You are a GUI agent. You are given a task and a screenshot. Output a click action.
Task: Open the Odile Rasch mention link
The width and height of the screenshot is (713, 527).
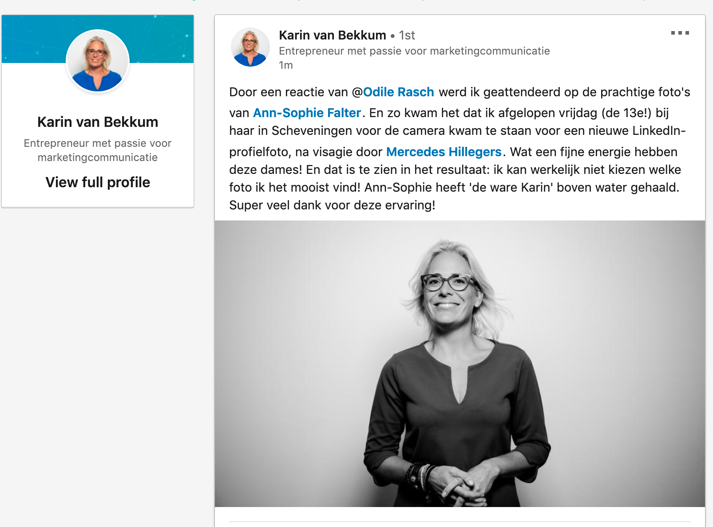(x=398, y=92)
